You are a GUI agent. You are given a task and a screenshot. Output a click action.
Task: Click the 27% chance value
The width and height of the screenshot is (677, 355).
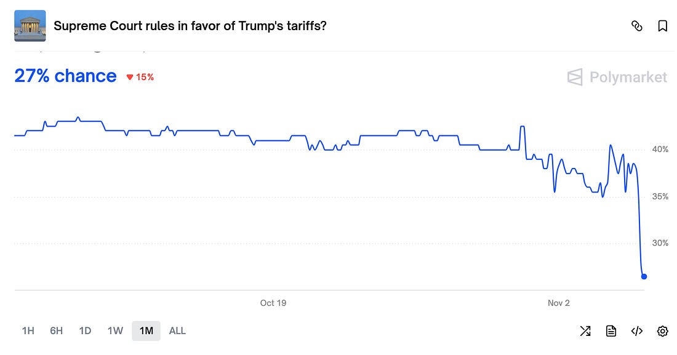click(x=65, y=76)
